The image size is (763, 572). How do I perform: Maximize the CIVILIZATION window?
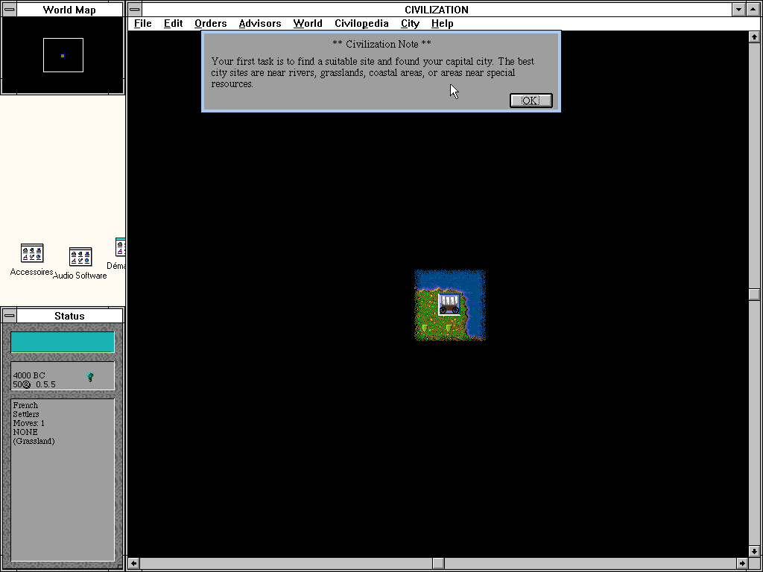click(754, 9)
